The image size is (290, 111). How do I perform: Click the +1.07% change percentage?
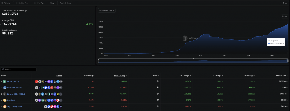[89, 24]
